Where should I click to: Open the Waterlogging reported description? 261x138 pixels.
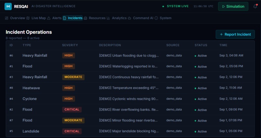click(x=128, y=66)
